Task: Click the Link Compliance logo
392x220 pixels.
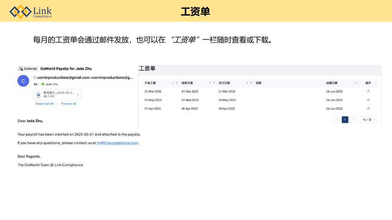Action: pos(31,11)
